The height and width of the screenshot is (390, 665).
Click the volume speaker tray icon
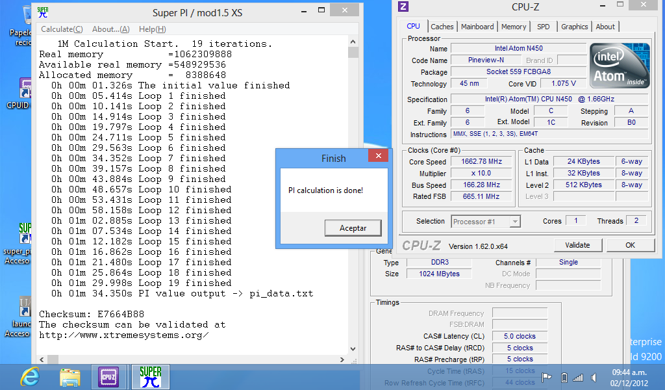[594, 377]
